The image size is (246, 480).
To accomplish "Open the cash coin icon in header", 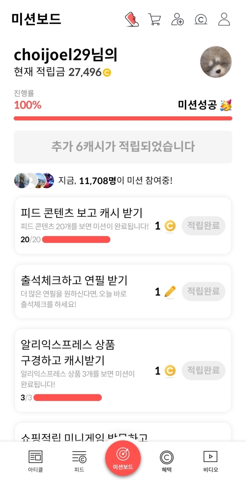I will [x=201, y=20].
